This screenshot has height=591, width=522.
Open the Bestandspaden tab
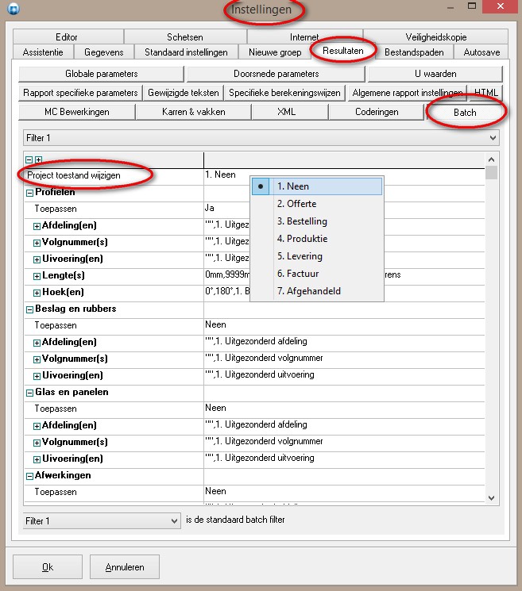[x=414, y=52]
